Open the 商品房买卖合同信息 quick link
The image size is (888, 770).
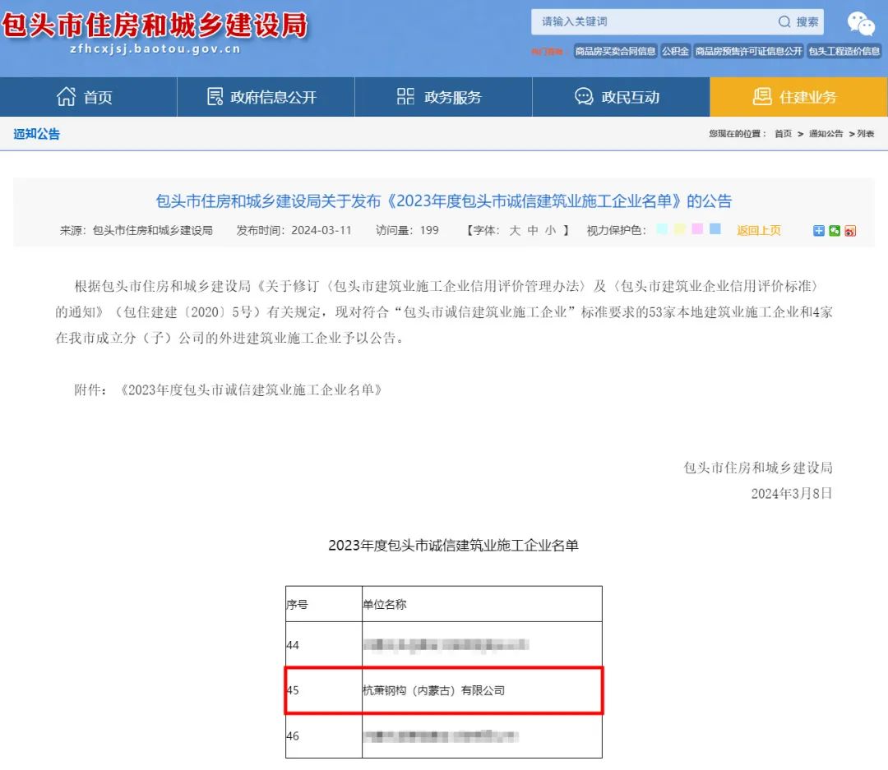[x=615, y=51]
